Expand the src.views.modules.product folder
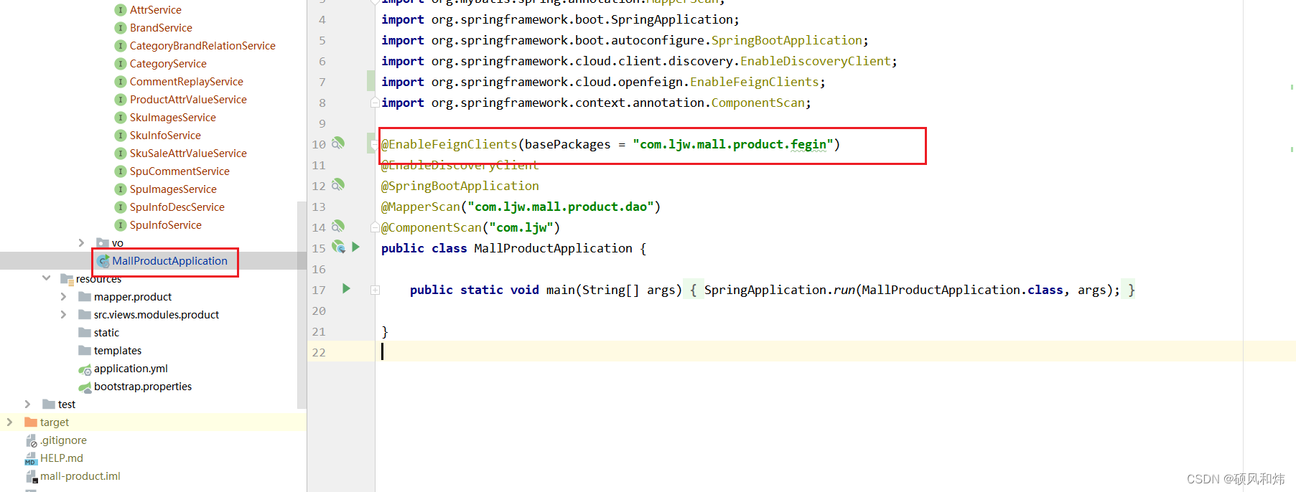The height and width of the screenshot is (492, 1296). point(63,315)
